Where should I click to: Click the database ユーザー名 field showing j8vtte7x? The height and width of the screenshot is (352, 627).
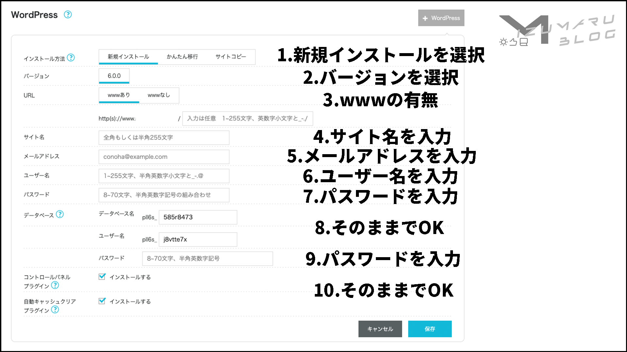[198, 239]
